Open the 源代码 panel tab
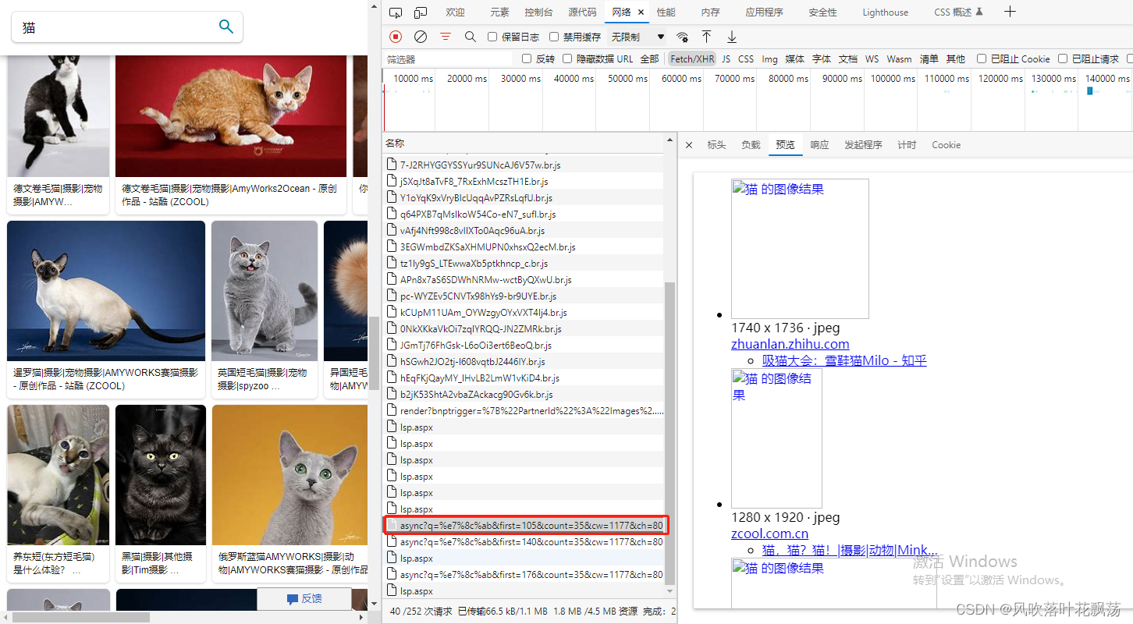This screenshot has width=1133, height=624. [582, 12]
